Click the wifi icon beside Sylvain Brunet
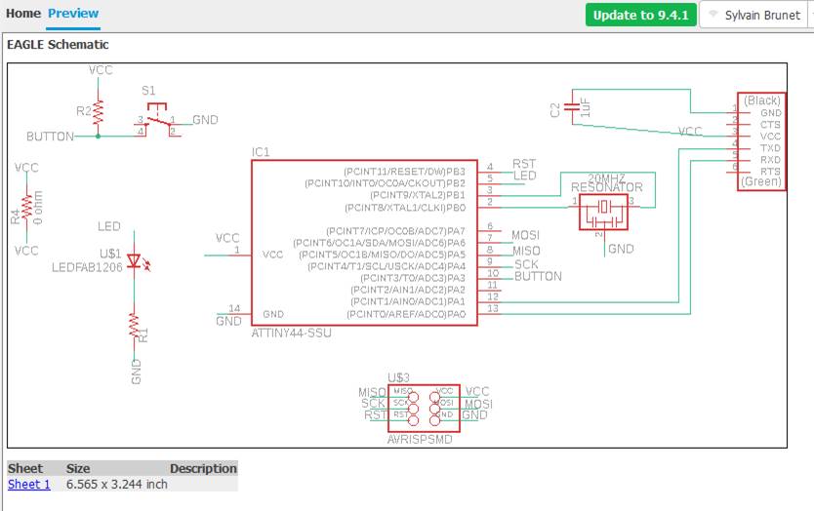 click(713, 15)
